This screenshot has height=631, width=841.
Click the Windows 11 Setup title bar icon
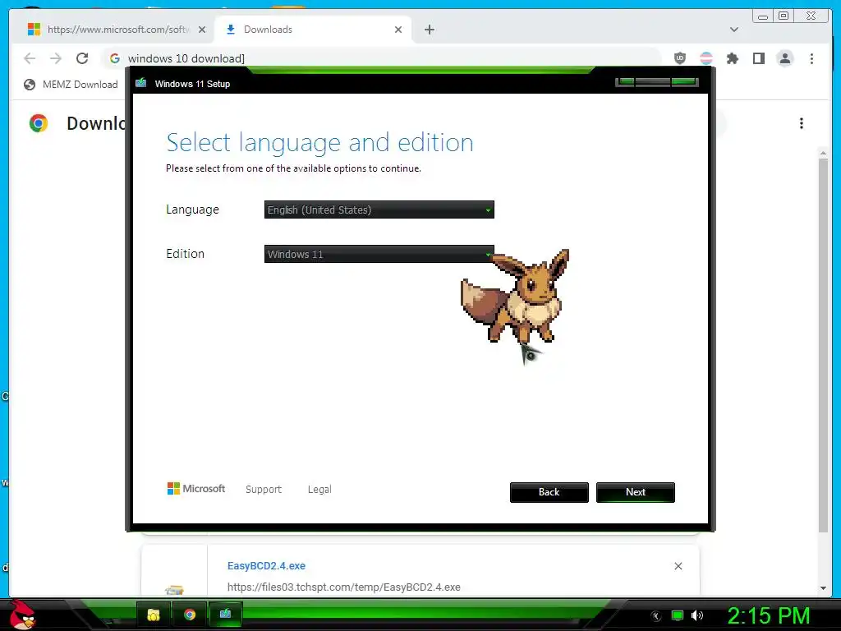(x=141, y=83)
